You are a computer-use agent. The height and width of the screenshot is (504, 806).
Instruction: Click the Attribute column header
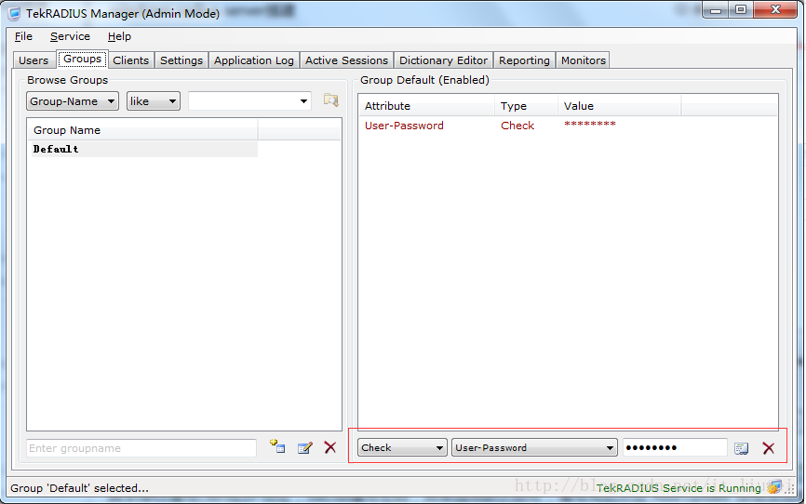[426, 106]
